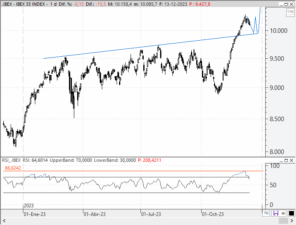Click the scroll right arrow on horizontal scrollbar

click(291, 220)
